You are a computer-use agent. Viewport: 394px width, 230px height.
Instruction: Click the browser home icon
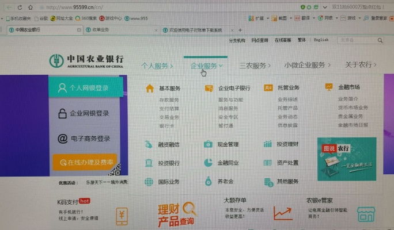click(x=31, y=7)
